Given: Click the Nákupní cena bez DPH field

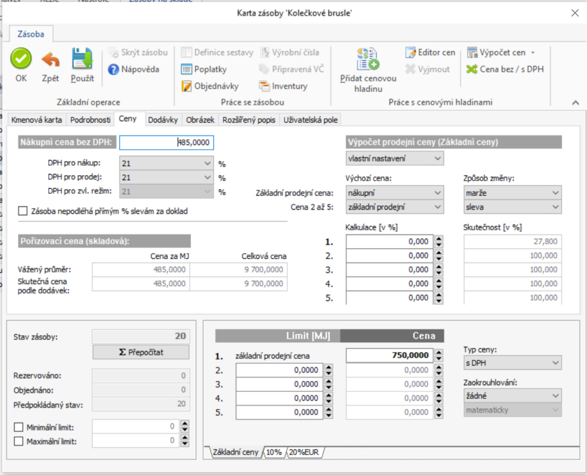Looking at the screenshot, I should [x=166, y=142].
